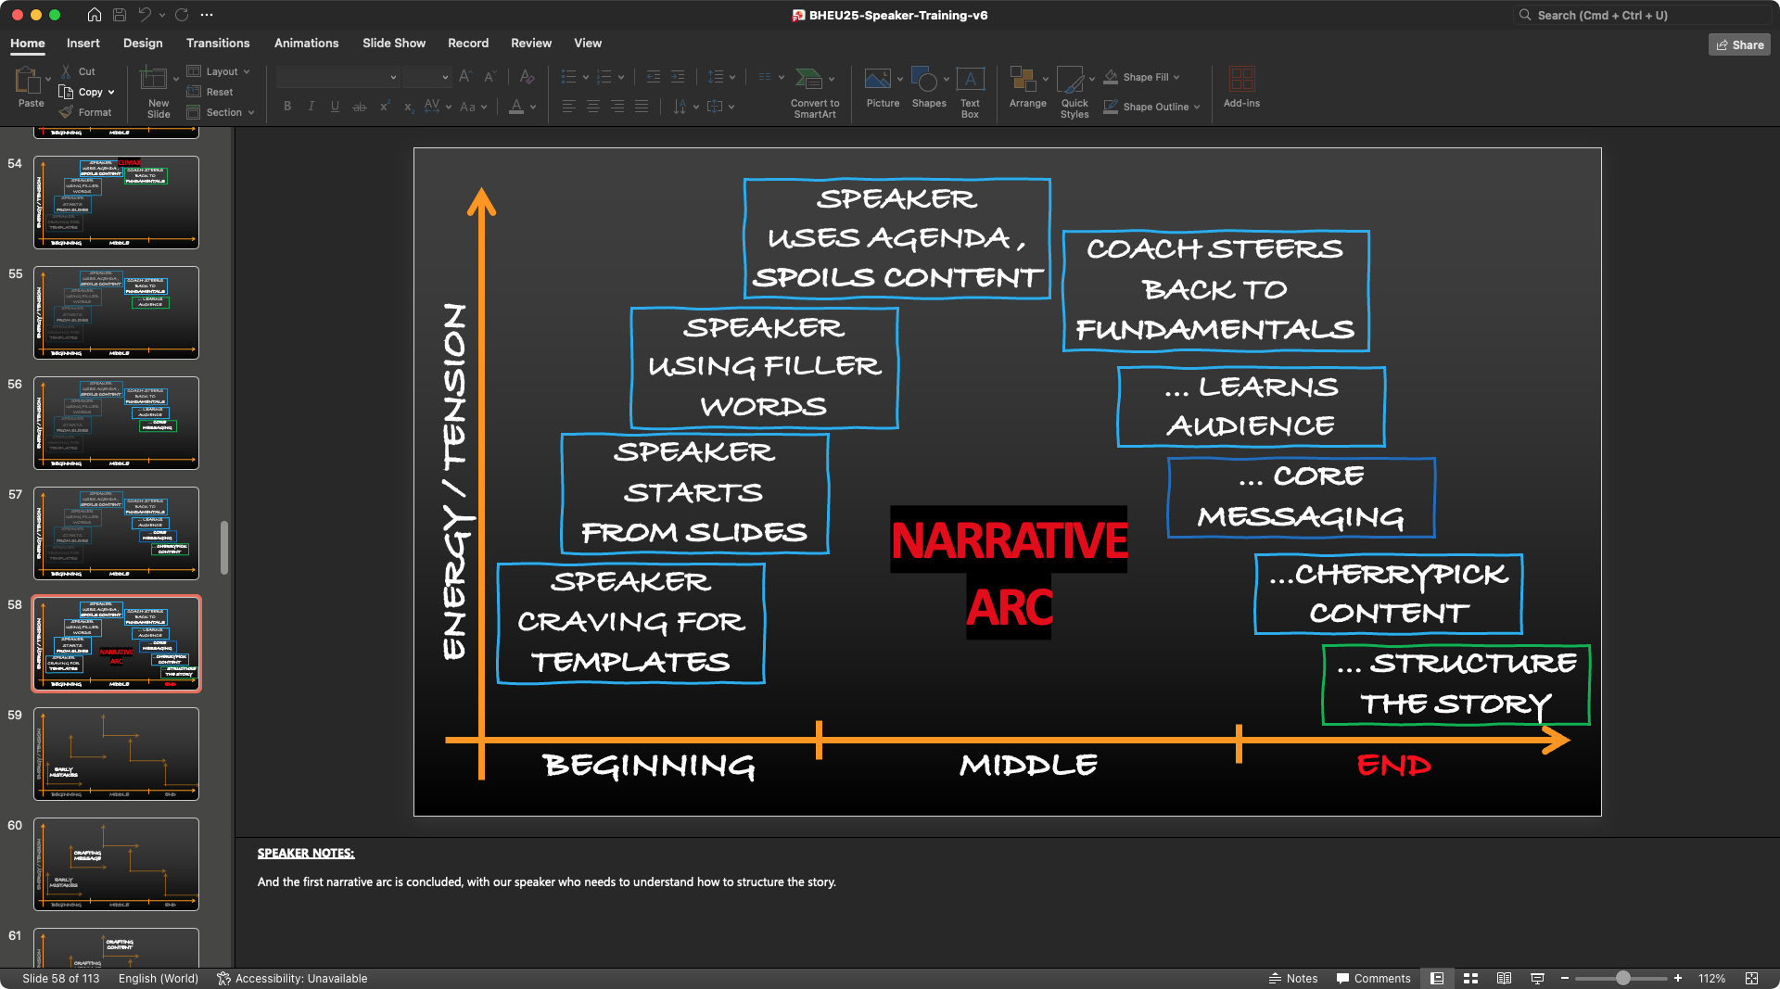Viewport: 1780px width, 989px height.
Task: Open Comments from the status bar
Action: click(1373, 979)
